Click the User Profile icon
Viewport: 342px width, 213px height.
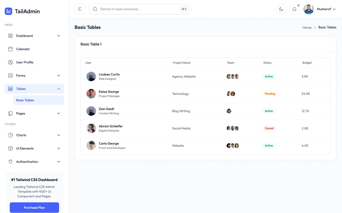(x=11, y=62)
